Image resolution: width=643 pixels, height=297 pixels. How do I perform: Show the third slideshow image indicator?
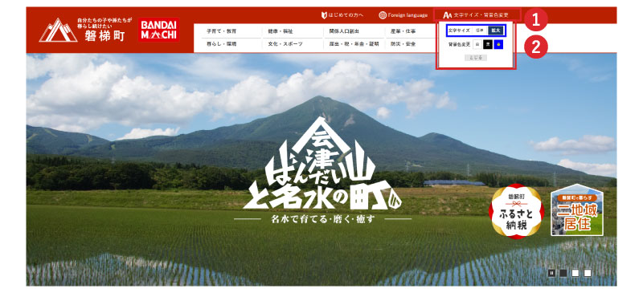click(588, 273)
